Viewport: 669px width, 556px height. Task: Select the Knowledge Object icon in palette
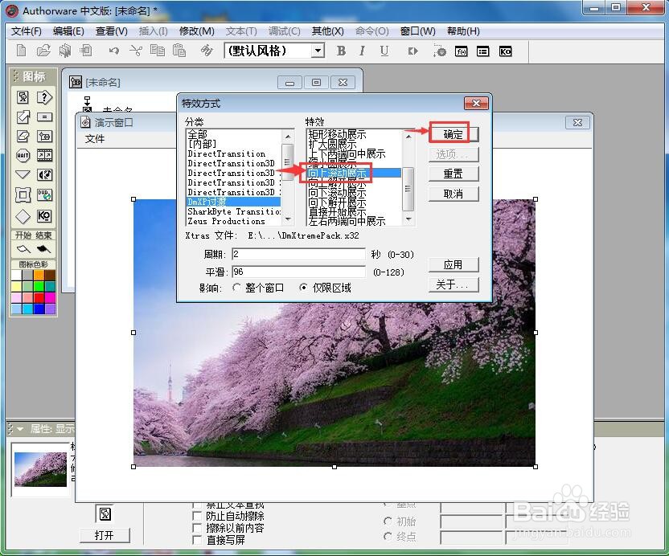[x=44, y=216]
